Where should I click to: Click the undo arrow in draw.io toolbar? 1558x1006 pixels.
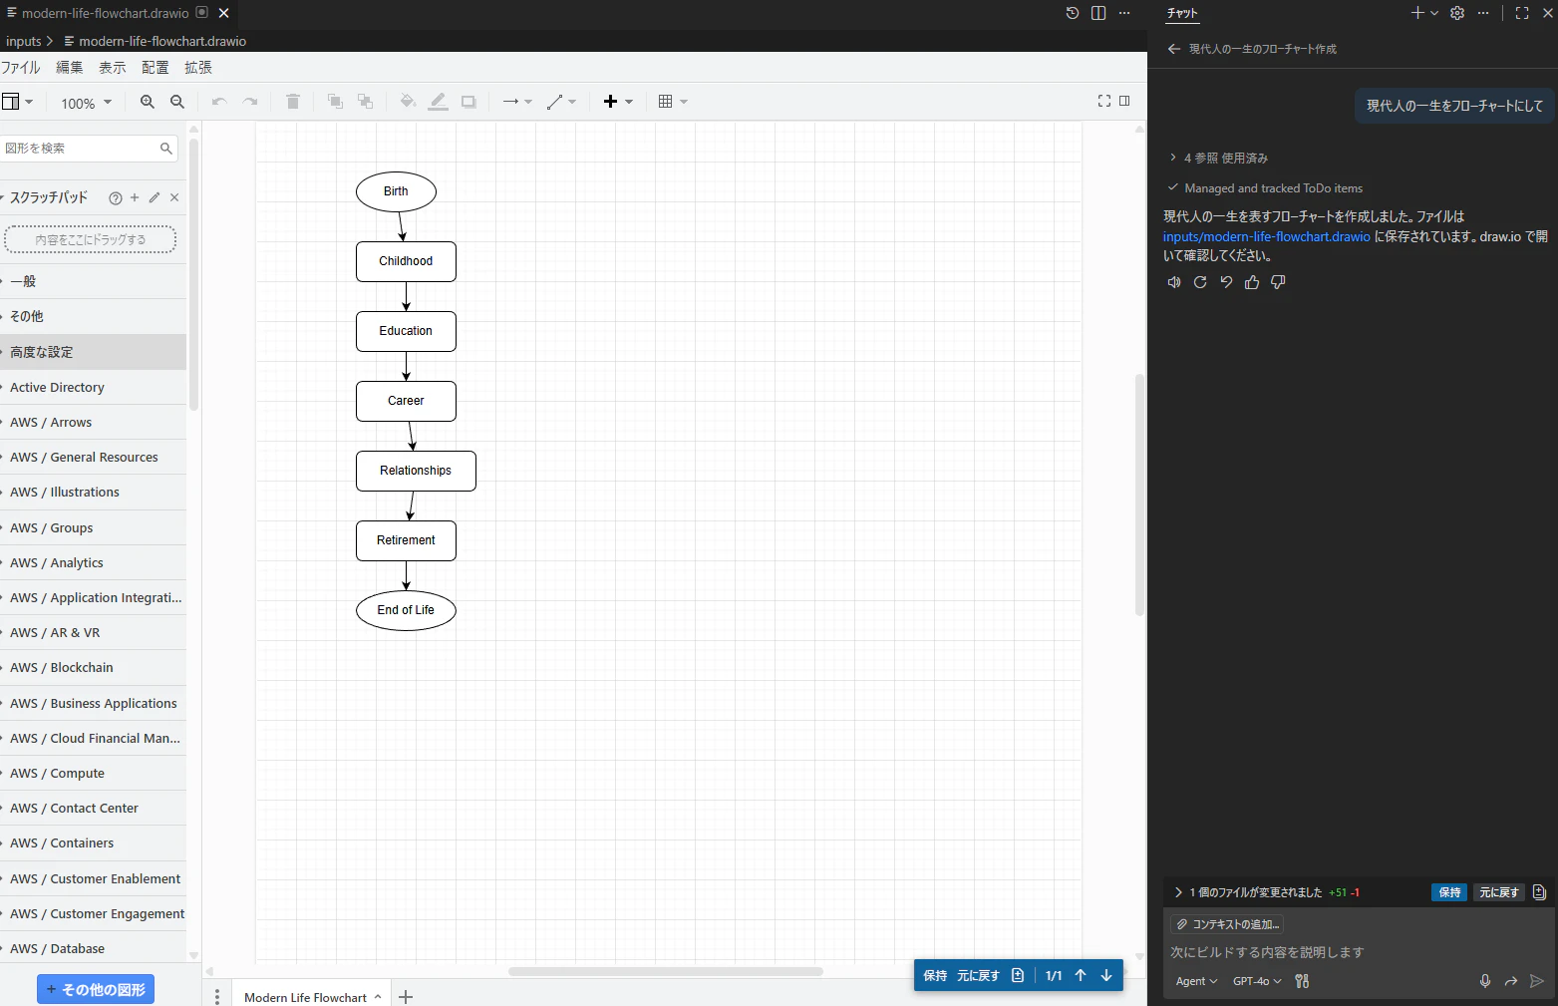[x=219, y=102]
